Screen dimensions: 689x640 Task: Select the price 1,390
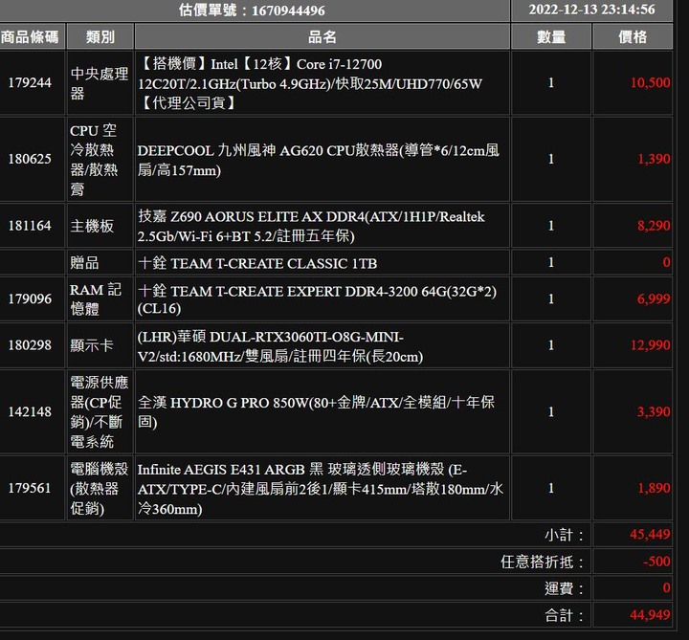[654, 159]
